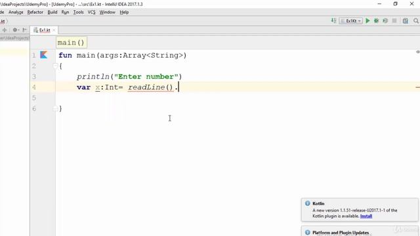Open the VCS menu
The height and width of the screenshot is (236, 420).
click(91, 12)
